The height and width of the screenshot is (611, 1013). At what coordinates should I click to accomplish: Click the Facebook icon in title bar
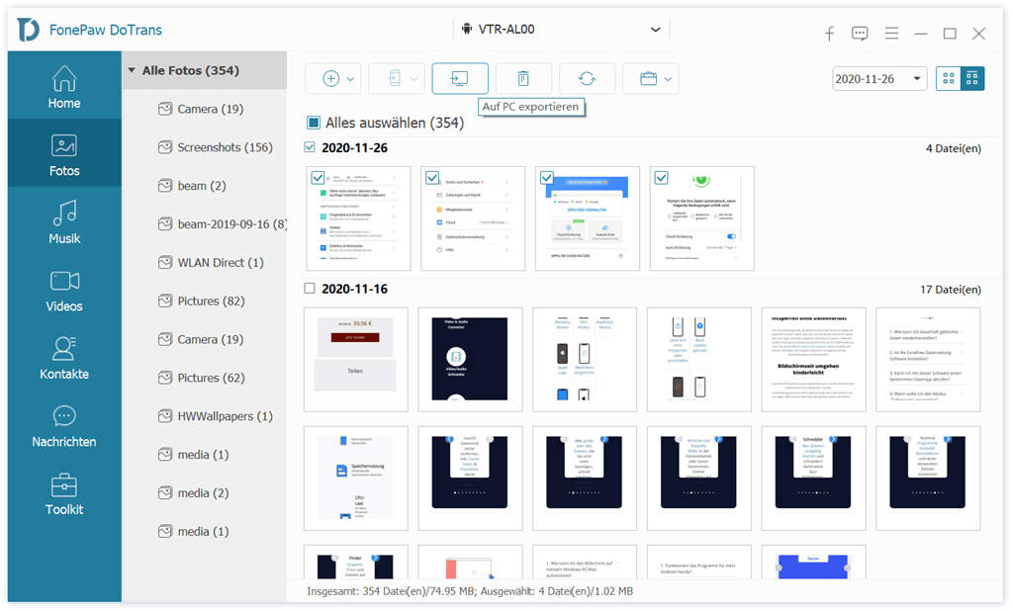[x=830, y=34]
